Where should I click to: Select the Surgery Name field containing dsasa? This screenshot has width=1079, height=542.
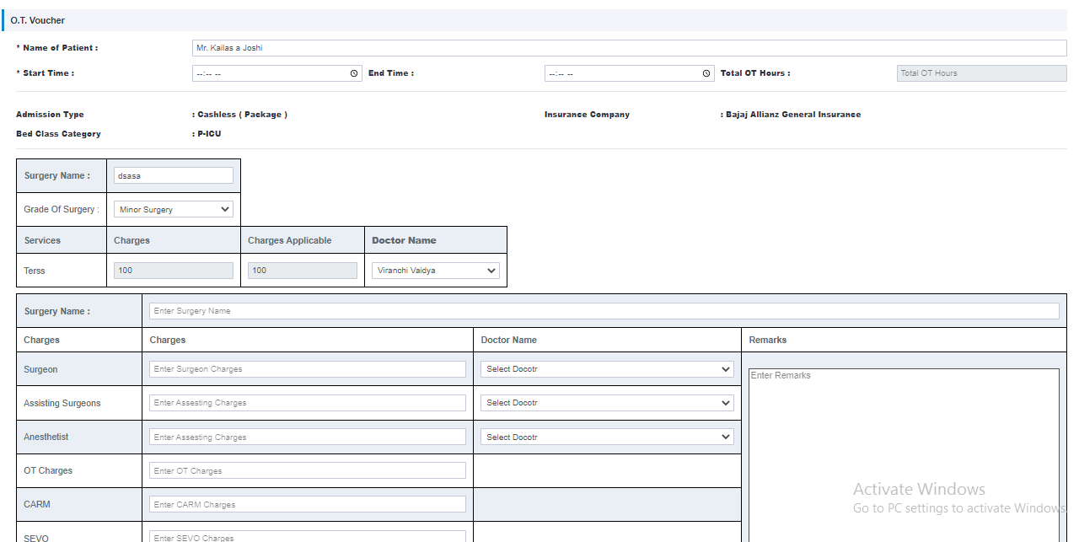(x=174, y=175)
